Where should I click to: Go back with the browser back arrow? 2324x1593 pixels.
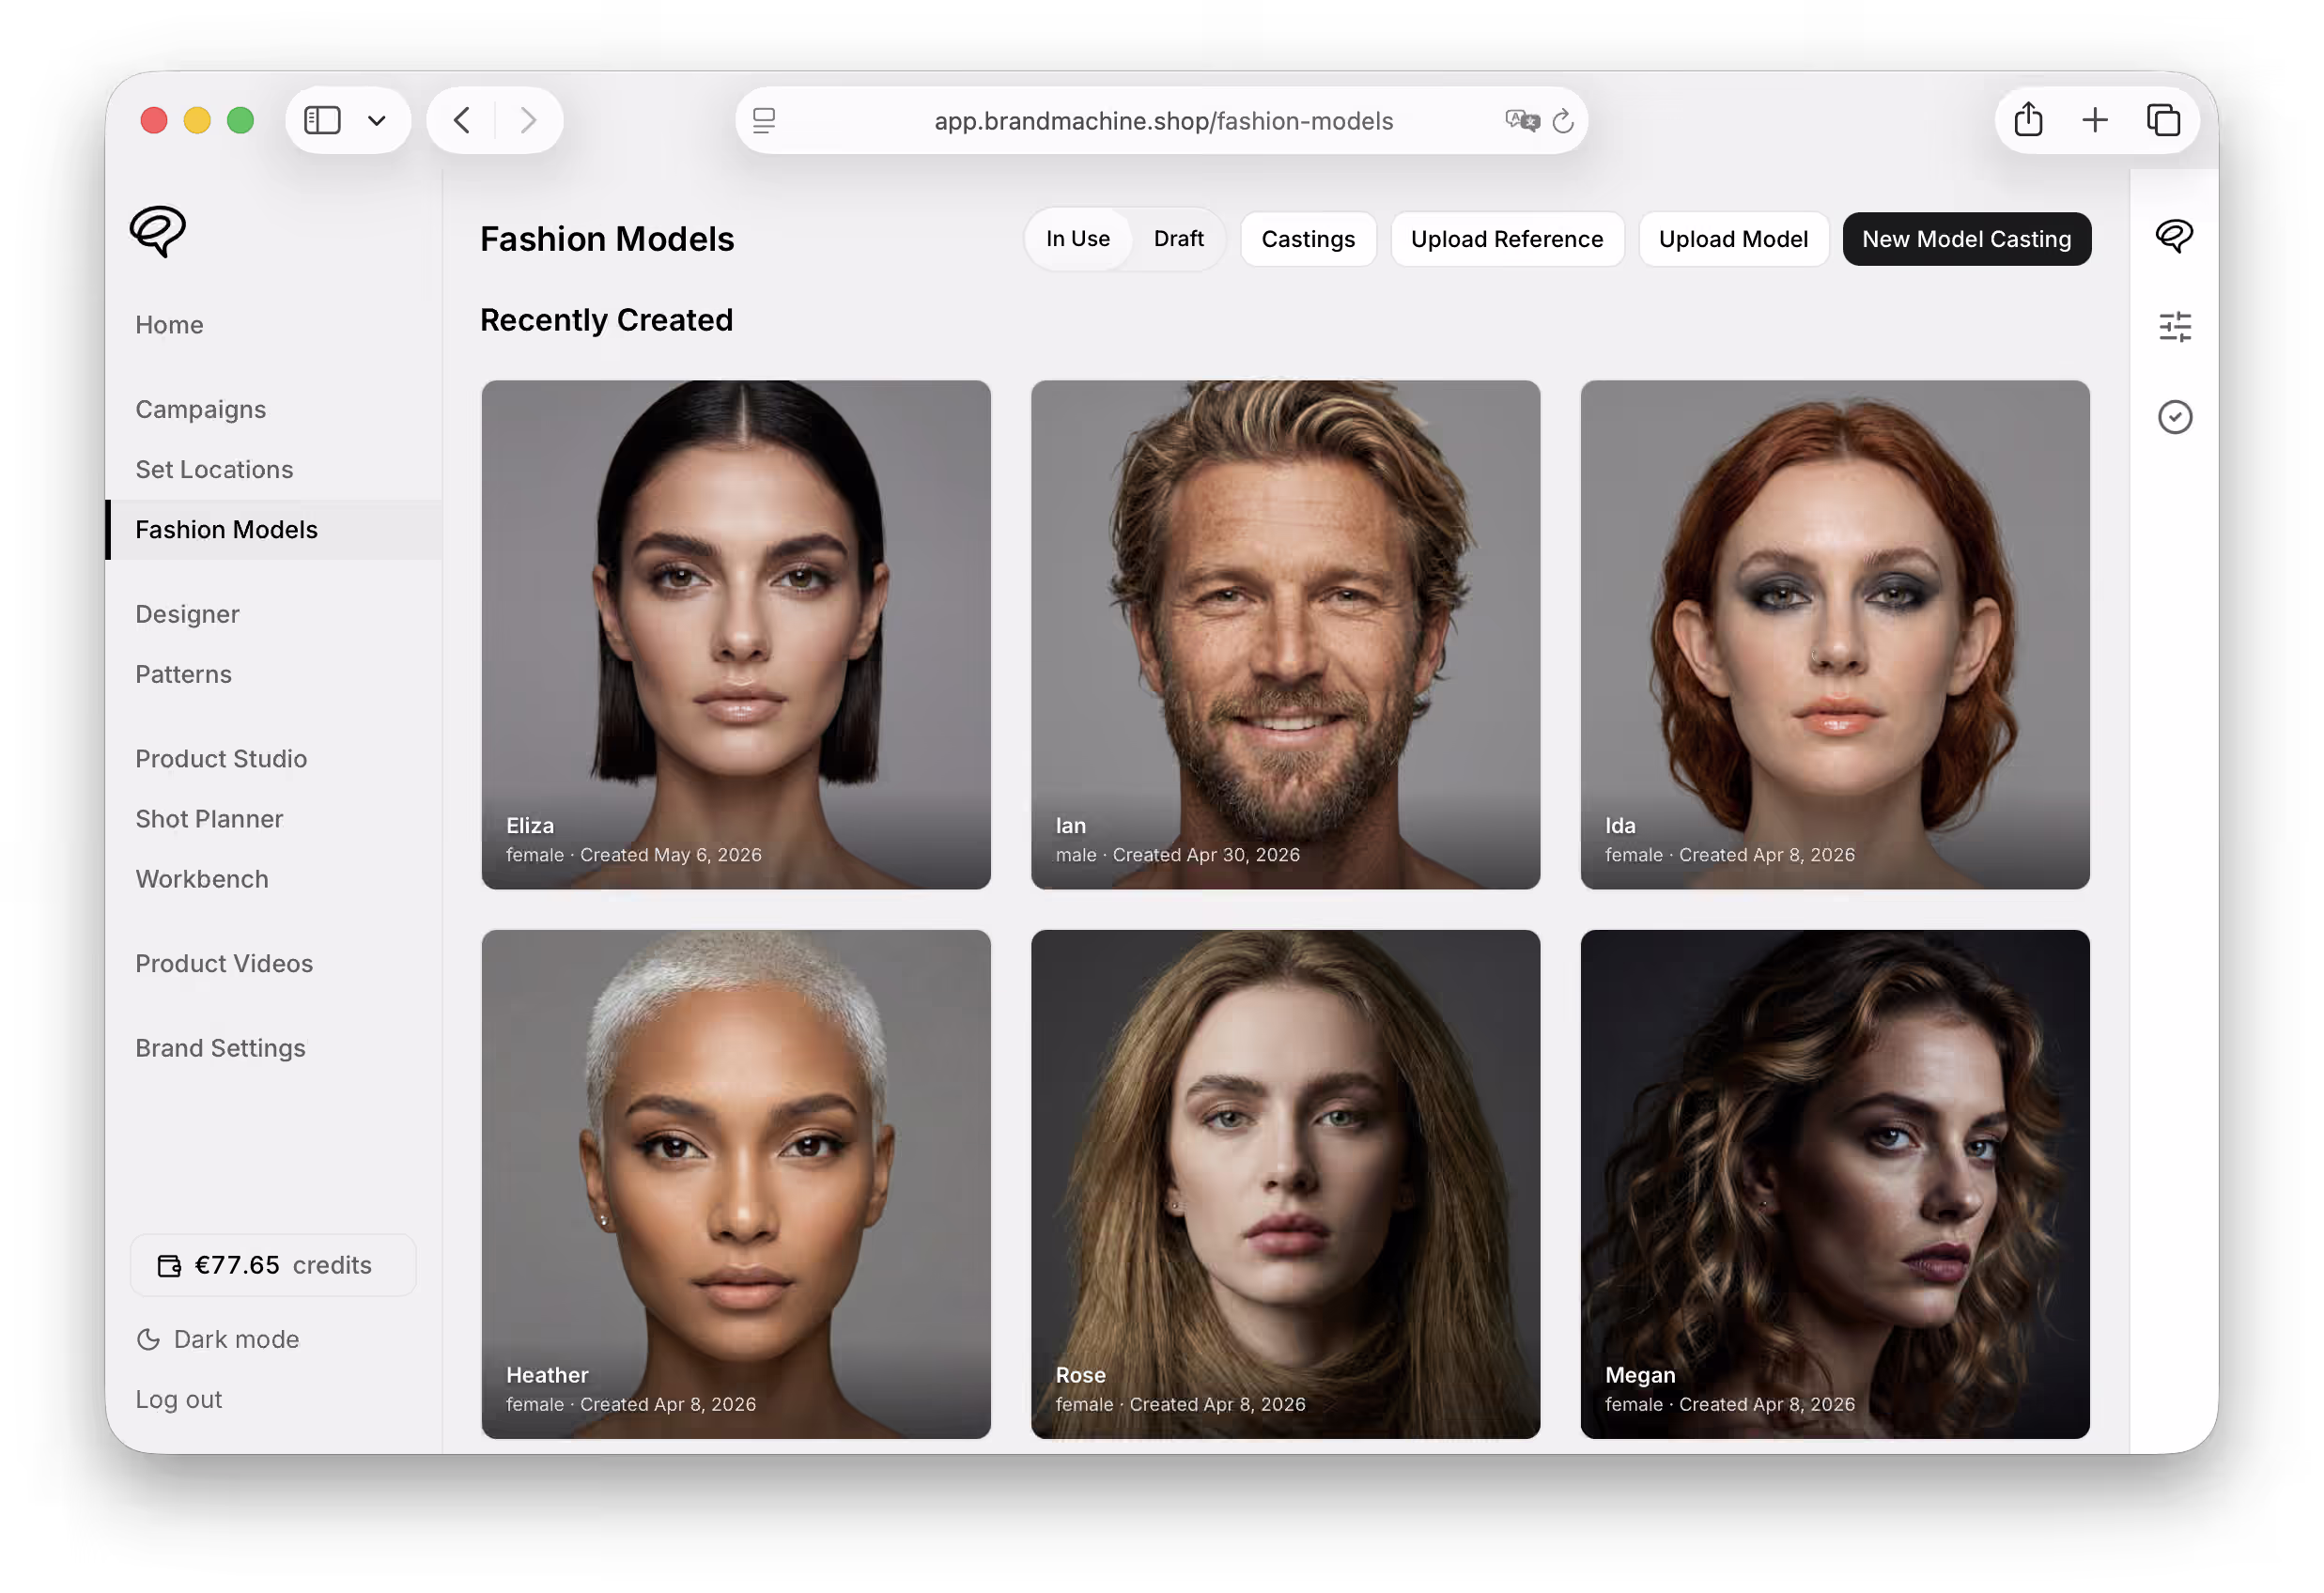point(461,120)
